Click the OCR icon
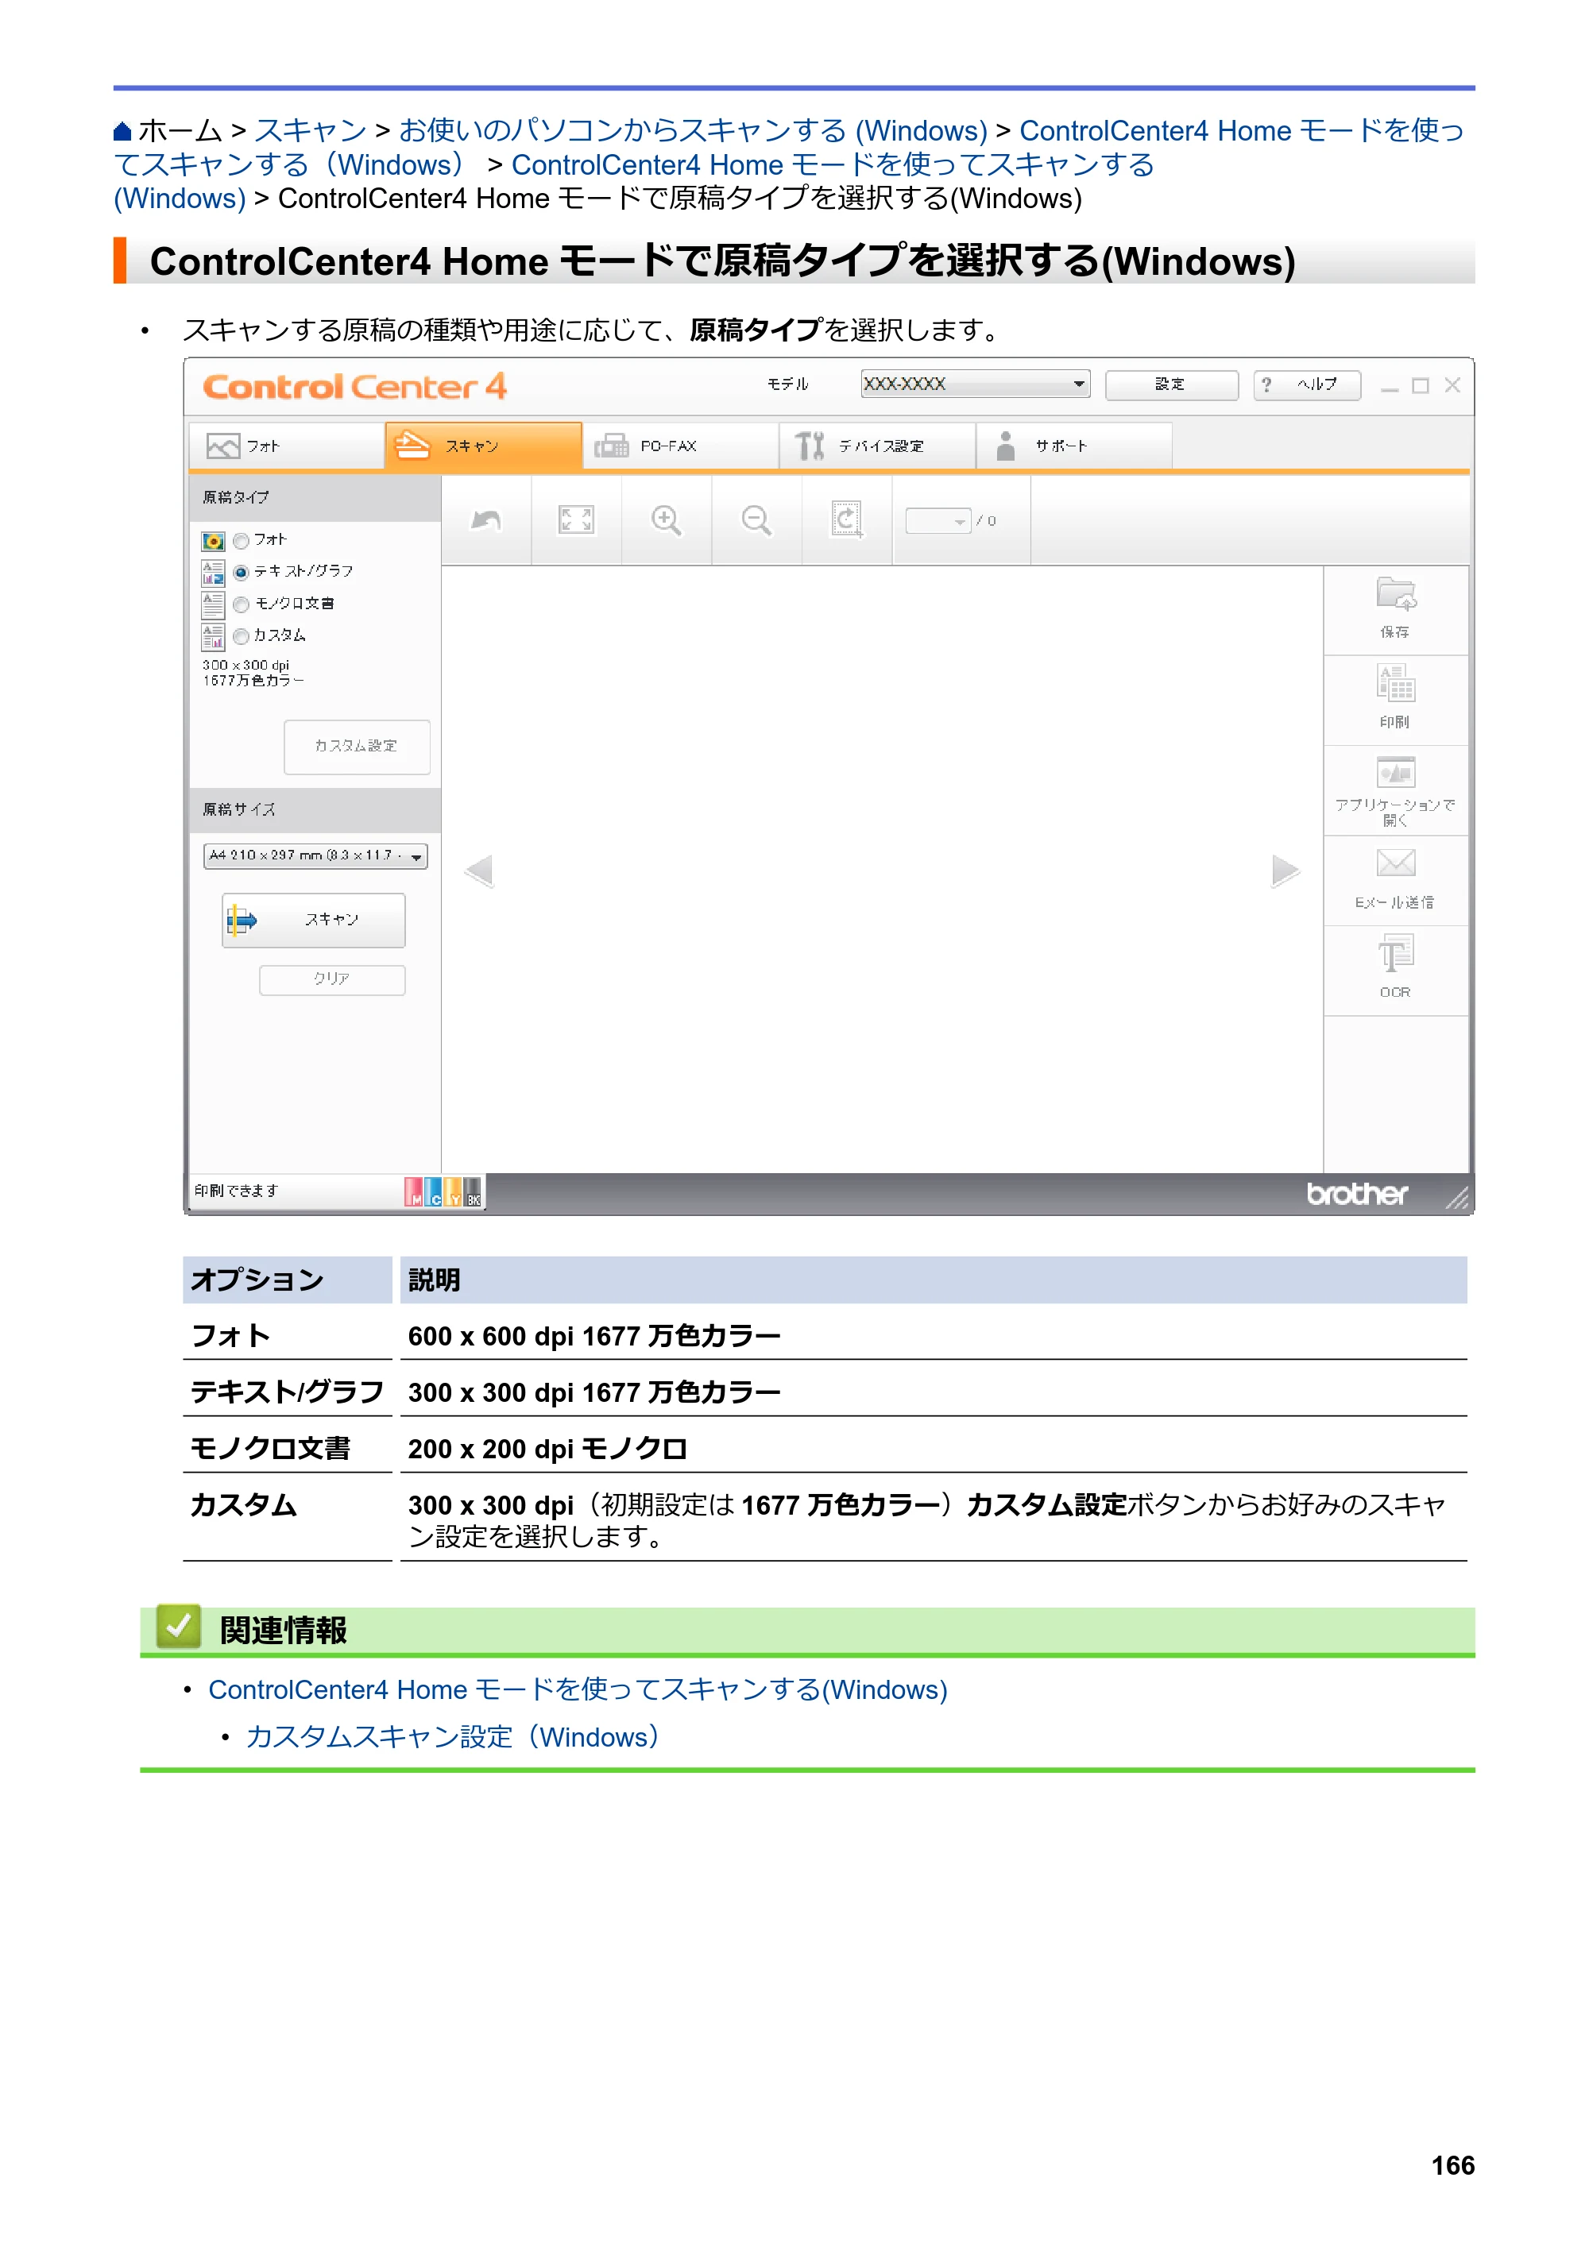 (x=1395, y=954)
